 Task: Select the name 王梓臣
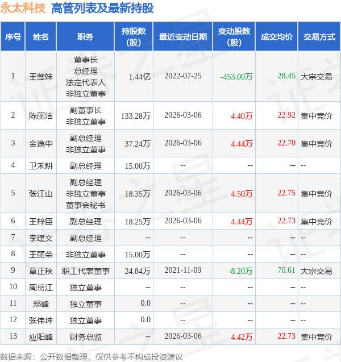(40, 222)
